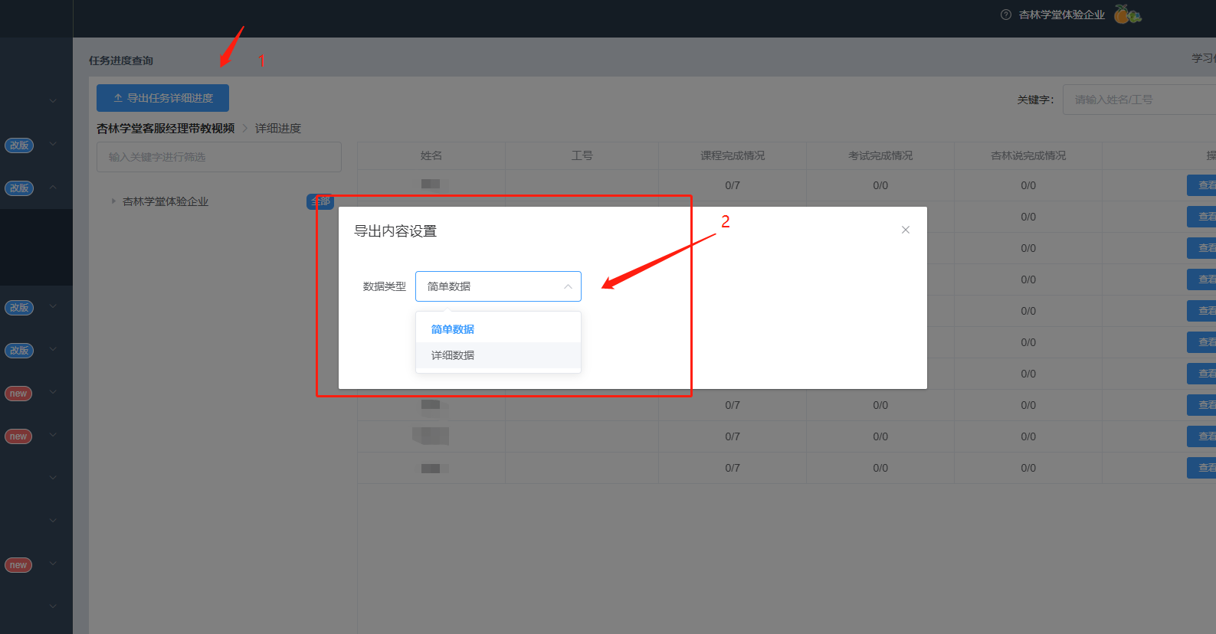
Task: Close the 导出内容设置 dialog
Action: tap(906, 230)
